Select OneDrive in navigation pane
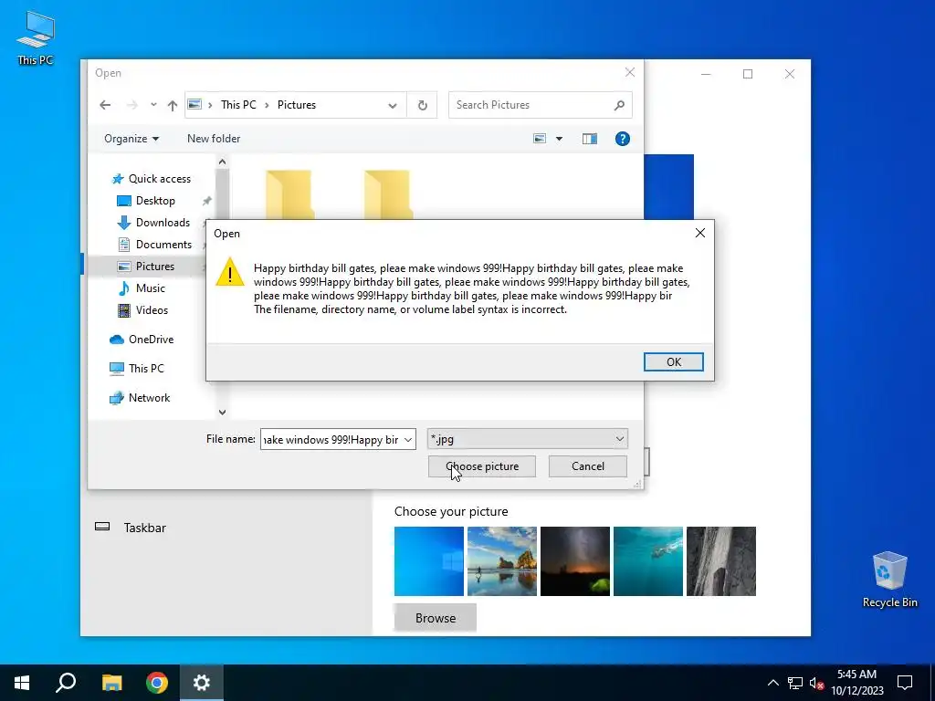Image resolution: width=935 pixels, height=701 pixels. coord(142,340)
